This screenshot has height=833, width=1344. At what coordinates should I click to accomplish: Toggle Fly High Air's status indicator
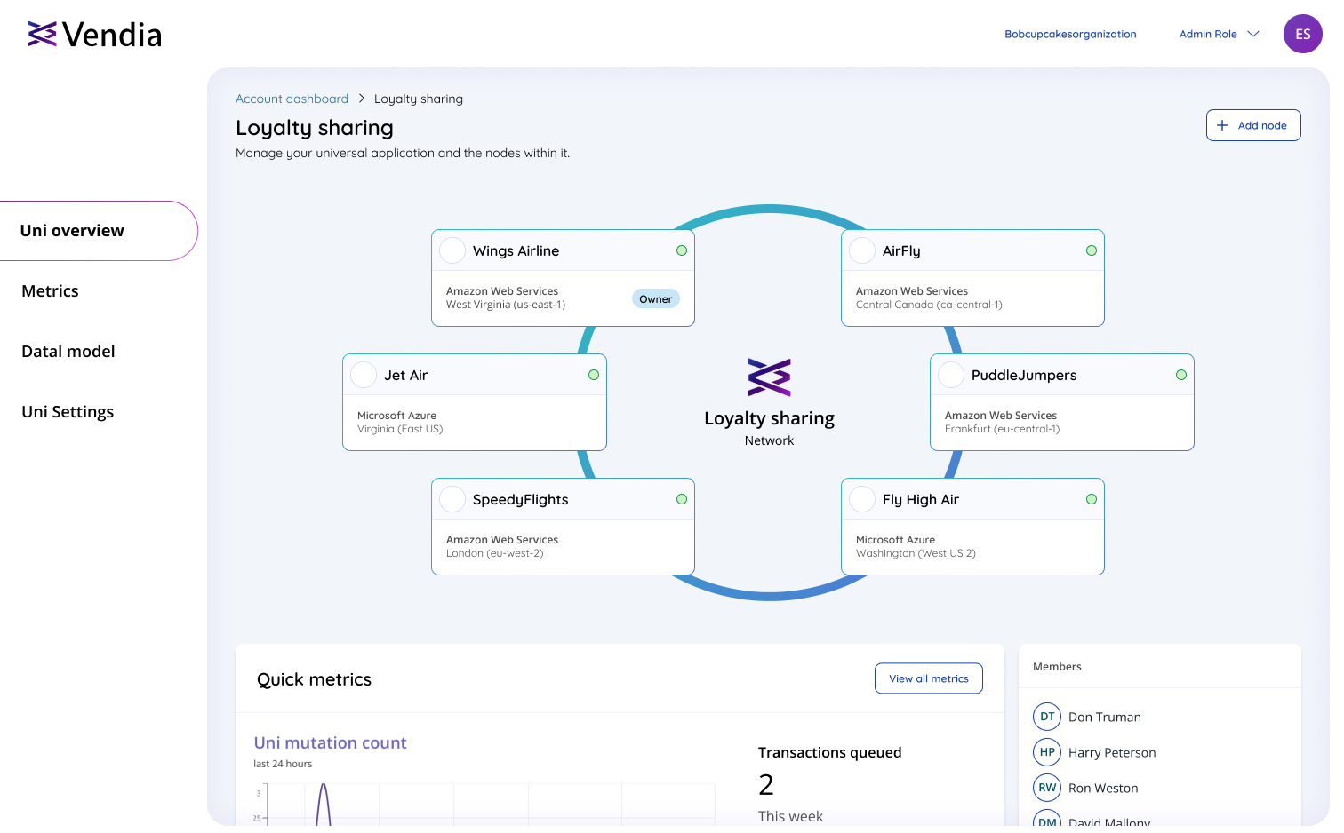click(x=1092, y=499)
